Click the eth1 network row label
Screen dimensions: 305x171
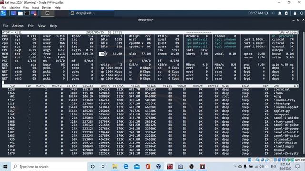pos(18,68)
